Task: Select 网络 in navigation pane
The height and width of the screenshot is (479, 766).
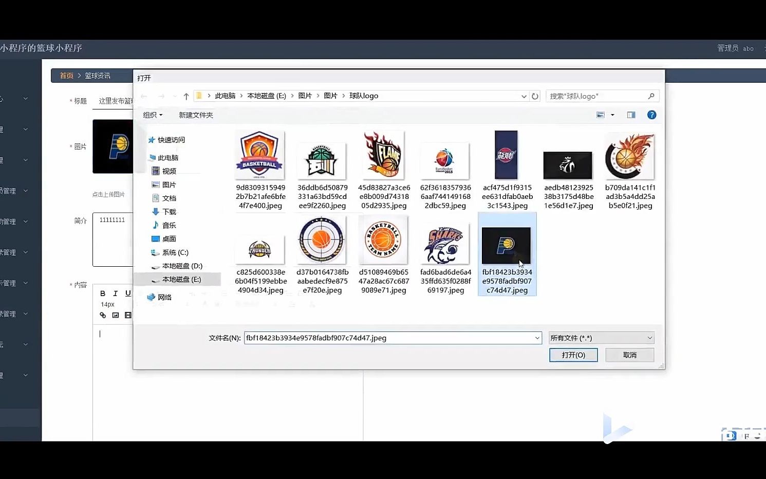Action: pyautogui.click(x=159, y=297)
